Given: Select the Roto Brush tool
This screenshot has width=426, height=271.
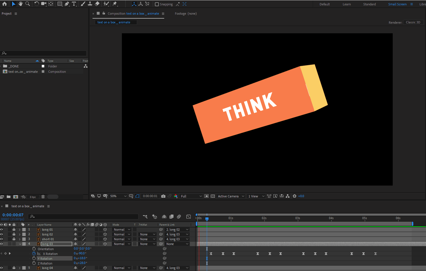Looking at the screenshot, I should click(x=106, y=4).
